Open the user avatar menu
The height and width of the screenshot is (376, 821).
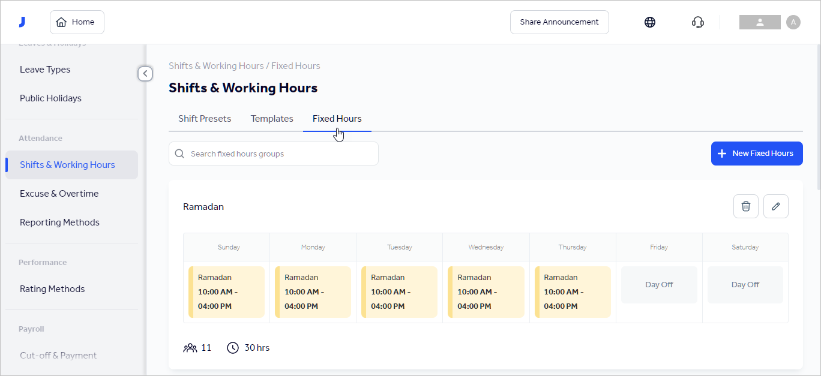(x=793, y=22)
